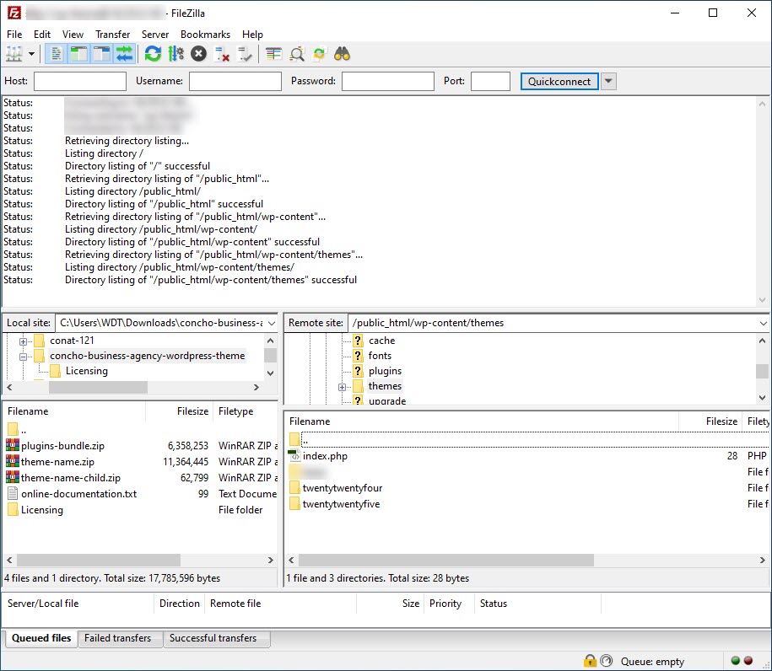The height and width of the screenshot is (671, 772).
Task: Switch to Queued files tab
Action: [41, 638]
